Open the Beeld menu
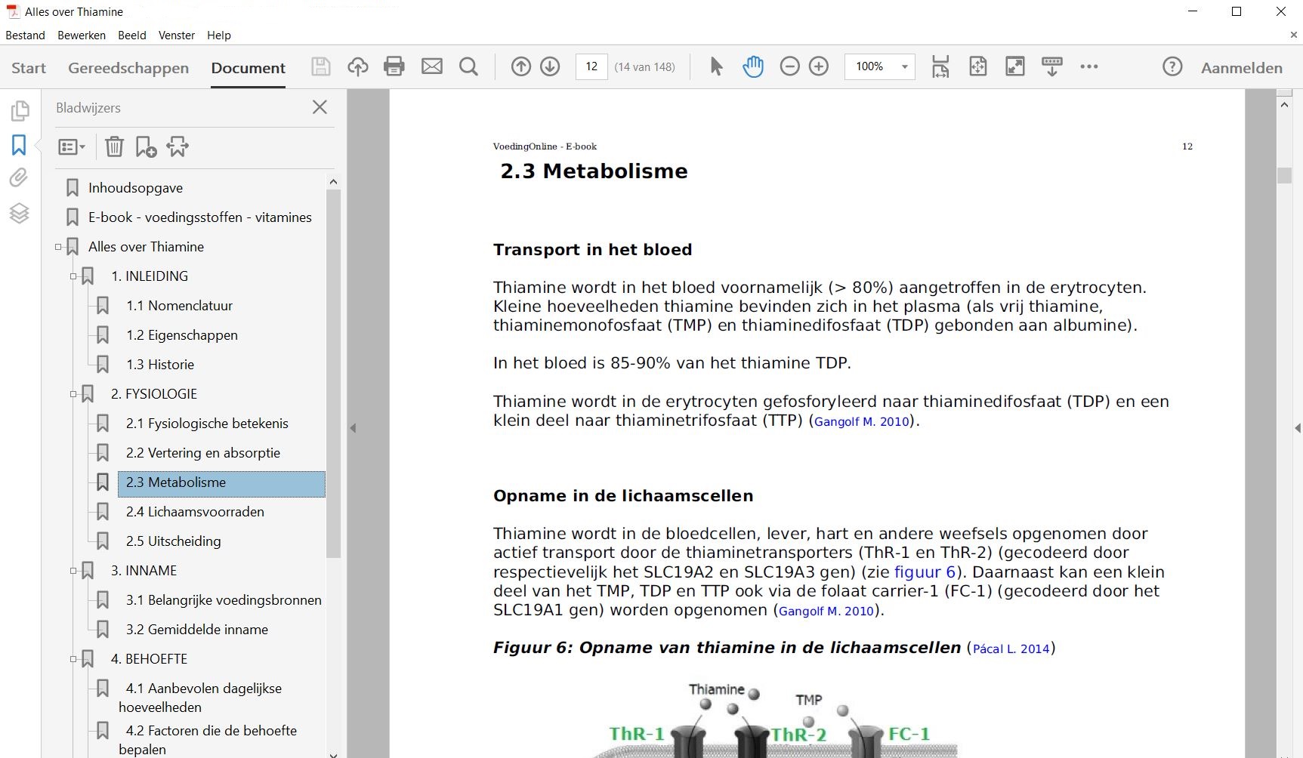The height and width of the screenshot is (758, 1303). pos(131,35)
